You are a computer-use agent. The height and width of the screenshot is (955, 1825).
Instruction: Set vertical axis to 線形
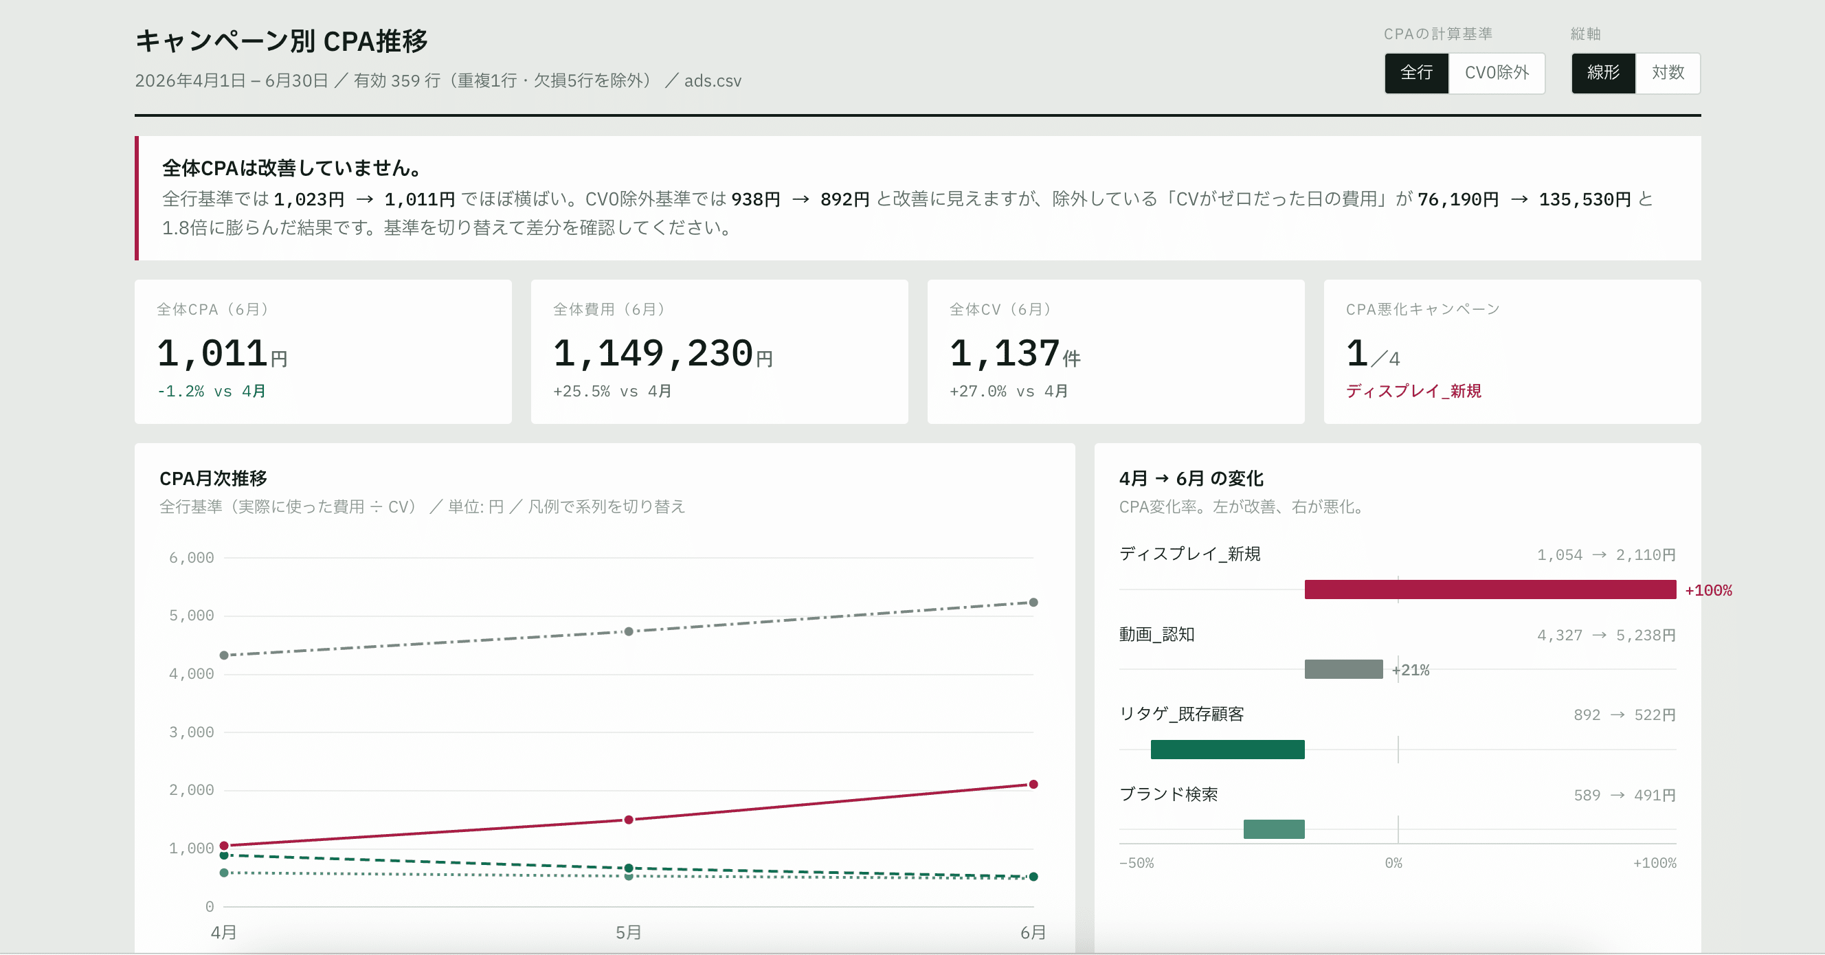[x=1603, y=73]
